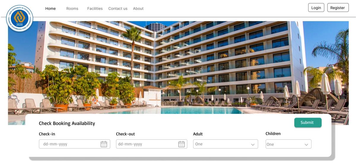The width and height of the screenshot is (356, 168).
Task: Open the Check-in calendar icon
Action: point(104,144)
